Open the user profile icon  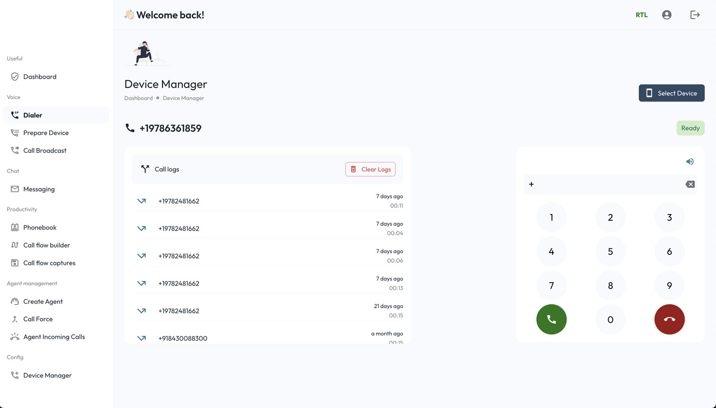pos(666,15)
